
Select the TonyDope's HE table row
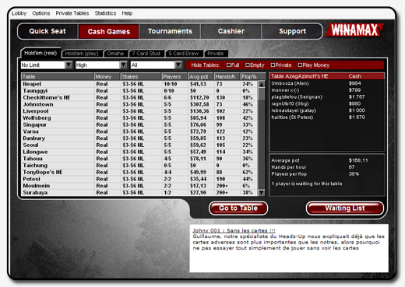pyautogui.click(x=139, y=172)
